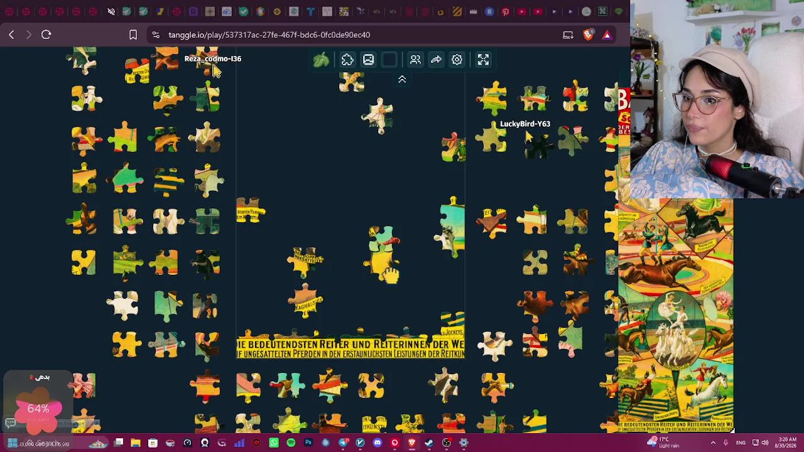The image size is (804, 452).
Task: Click the reference poster thumbnail
Action: 675,316
